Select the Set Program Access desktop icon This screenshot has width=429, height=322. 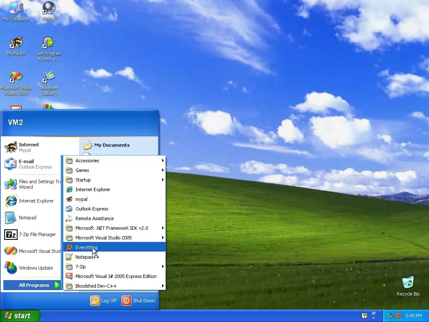coord(49,49)
